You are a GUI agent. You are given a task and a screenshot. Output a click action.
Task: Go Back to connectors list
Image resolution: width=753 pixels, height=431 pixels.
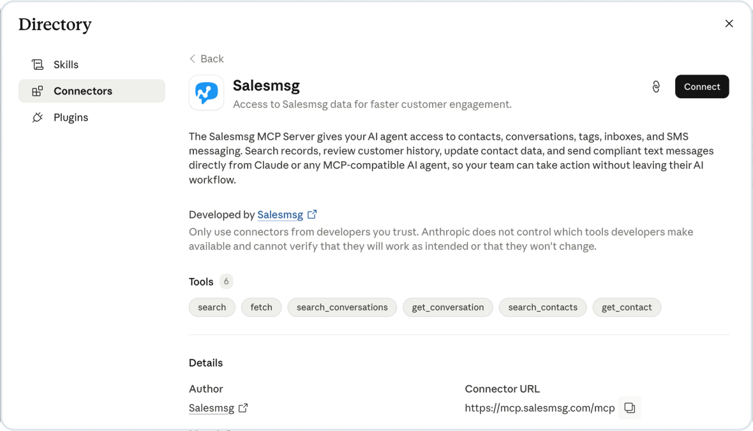pos(207,59)
